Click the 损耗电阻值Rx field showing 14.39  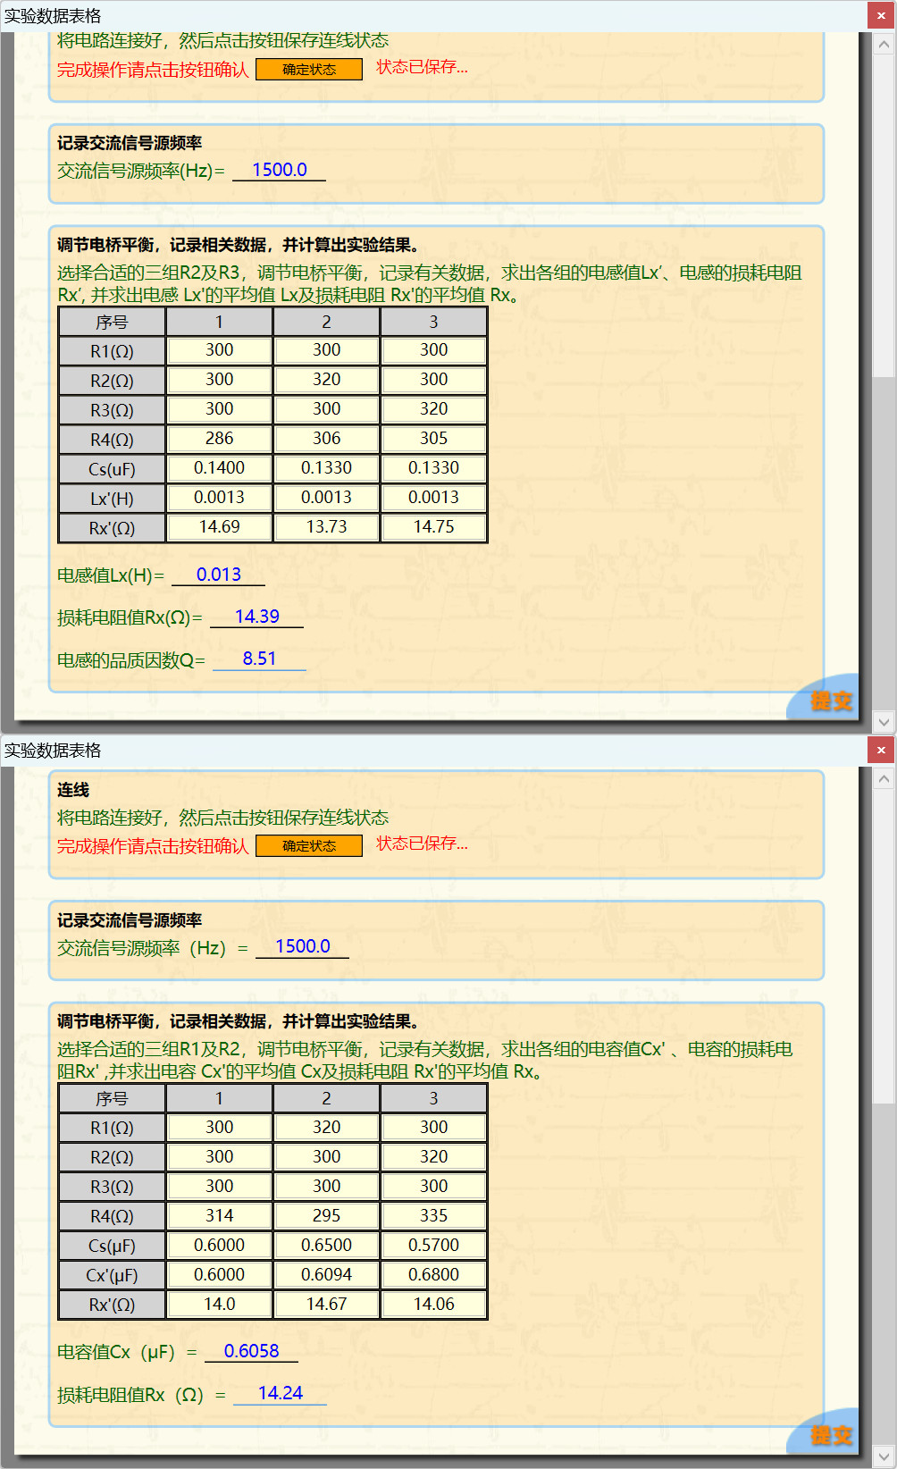point(256,617)
